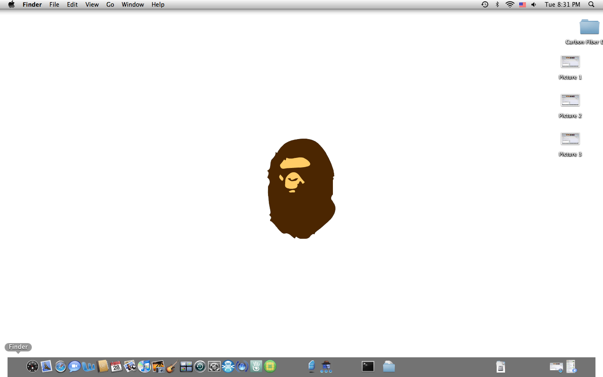Open the Edit menu
This screenshot has width=603, height=377.
coord(72,5)
